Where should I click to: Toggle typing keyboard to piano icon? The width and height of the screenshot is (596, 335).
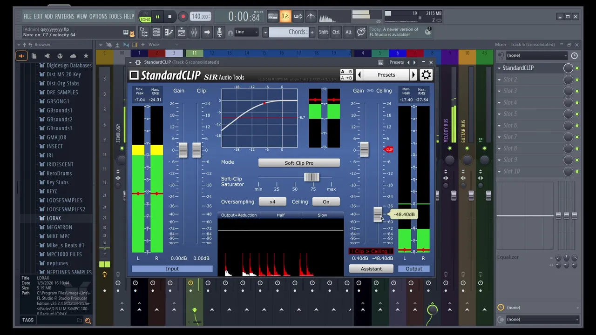tap(273, 16)
